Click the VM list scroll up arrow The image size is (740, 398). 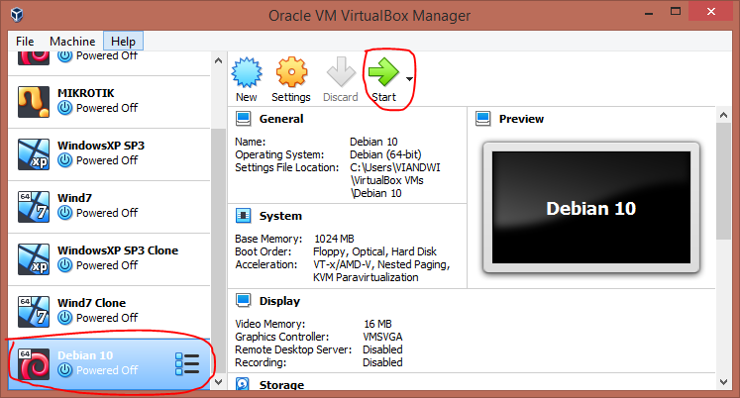tap(218, 60)
